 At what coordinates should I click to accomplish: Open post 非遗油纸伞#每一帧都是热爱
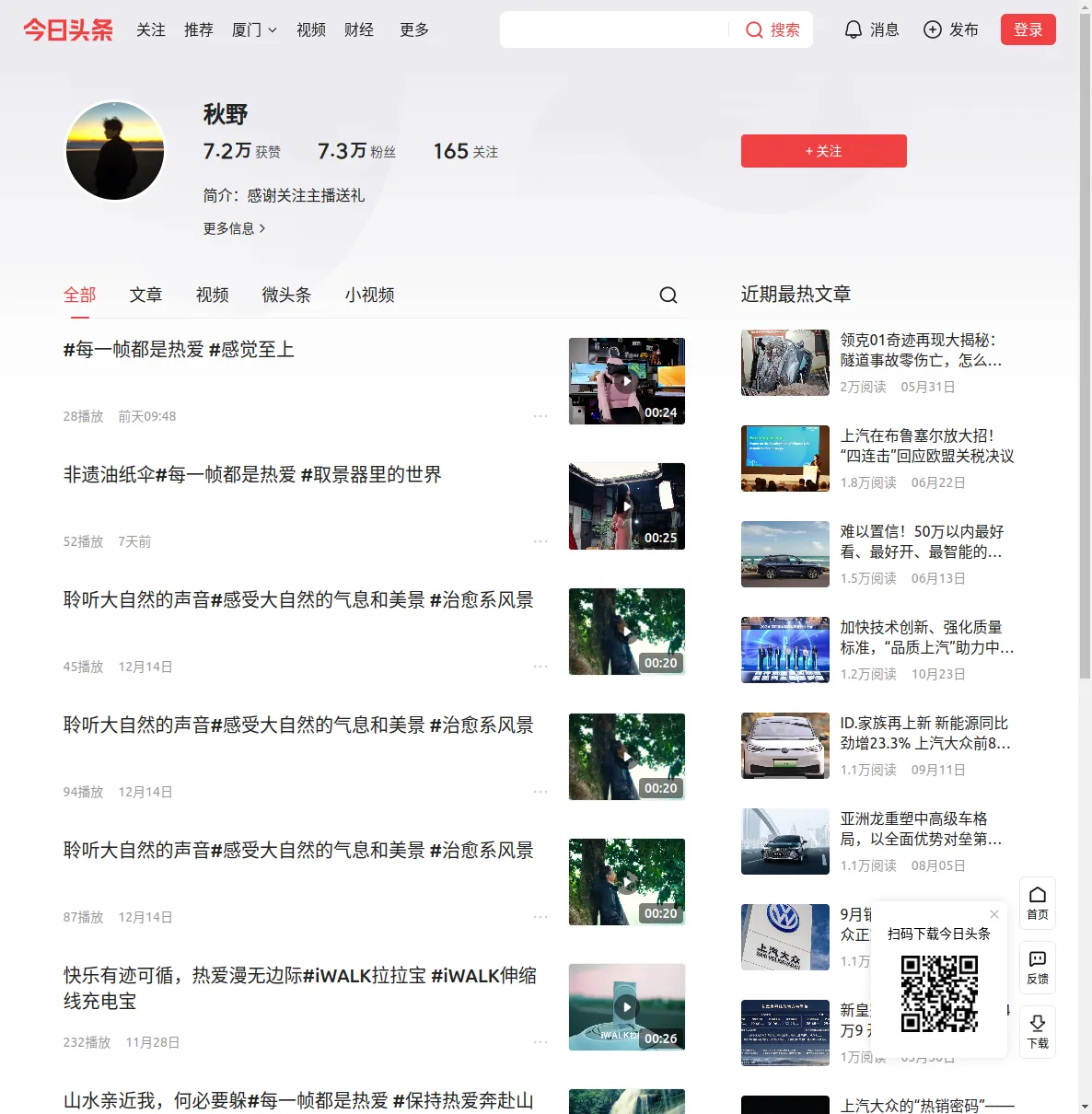252,475
